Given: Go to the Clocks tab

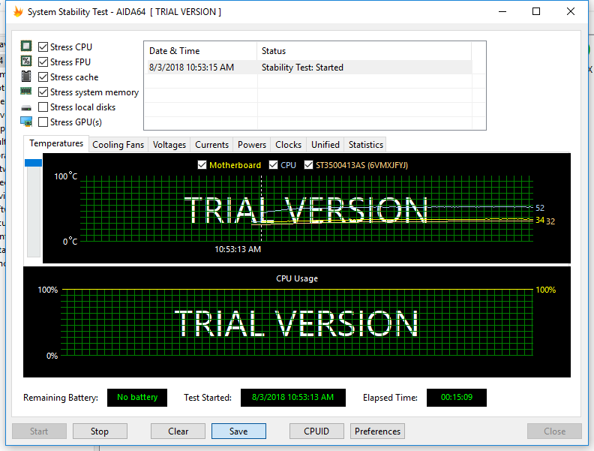Looking at the screenshot, I should click(288, 145).
